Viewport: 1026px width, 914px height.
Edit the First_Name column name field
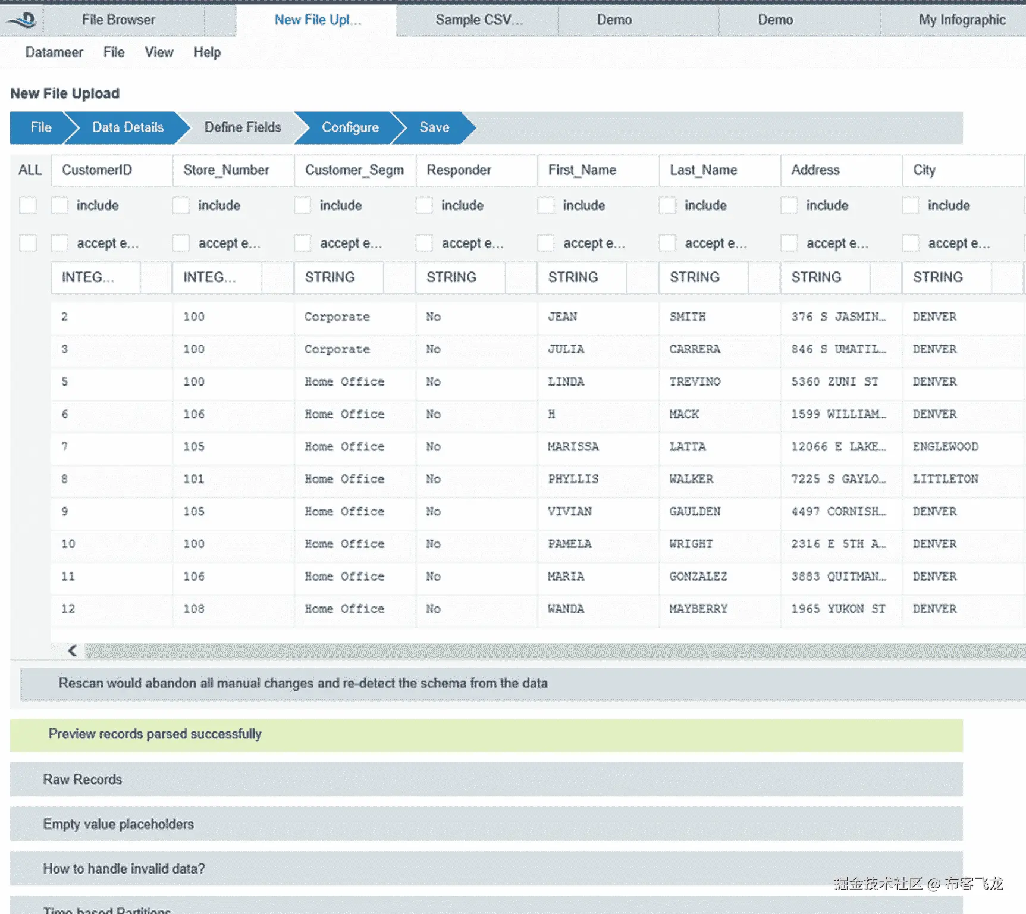pyautogui.click(x=598, y=170)
